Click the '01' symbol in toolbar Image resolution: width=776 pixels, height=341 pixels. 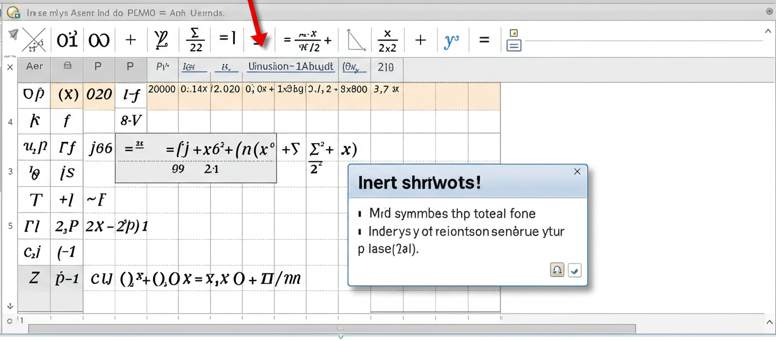[67, 40]
